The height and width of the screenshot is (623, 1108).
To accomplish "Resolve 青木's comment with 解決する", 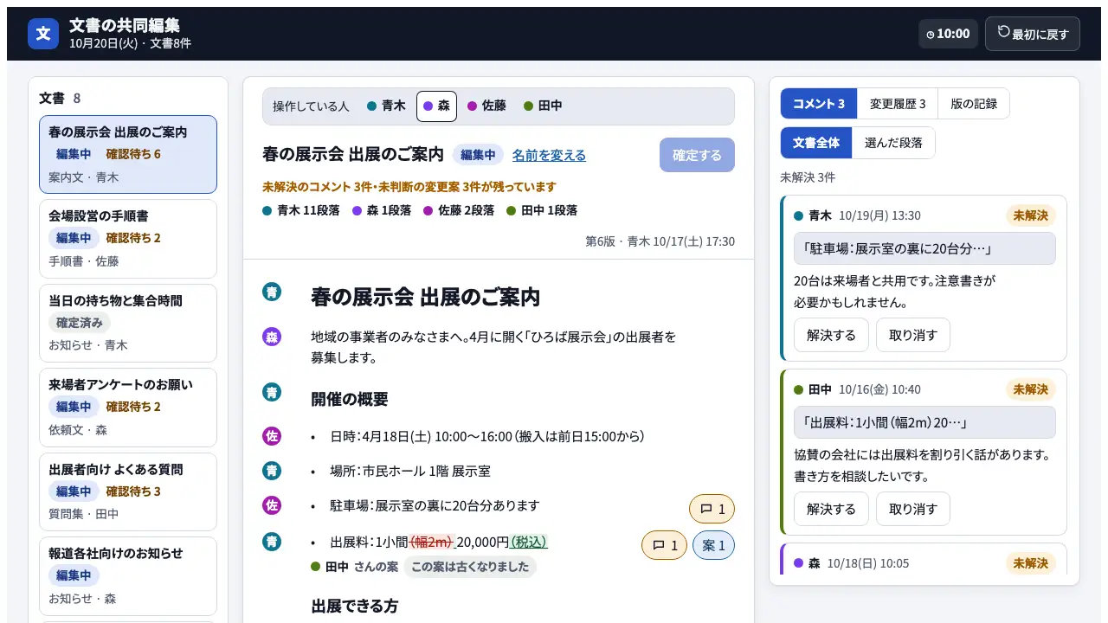I will (831, 335).
